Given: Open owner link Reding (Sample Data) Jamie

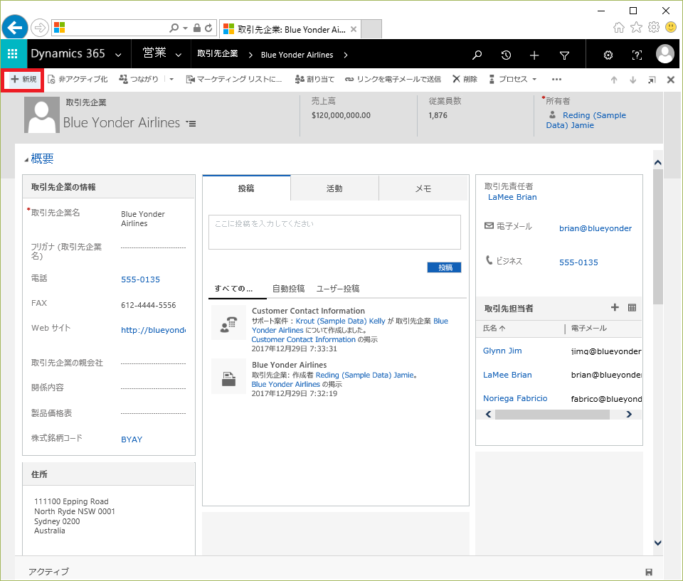Looking at the screenshot, I should (586, 120).
